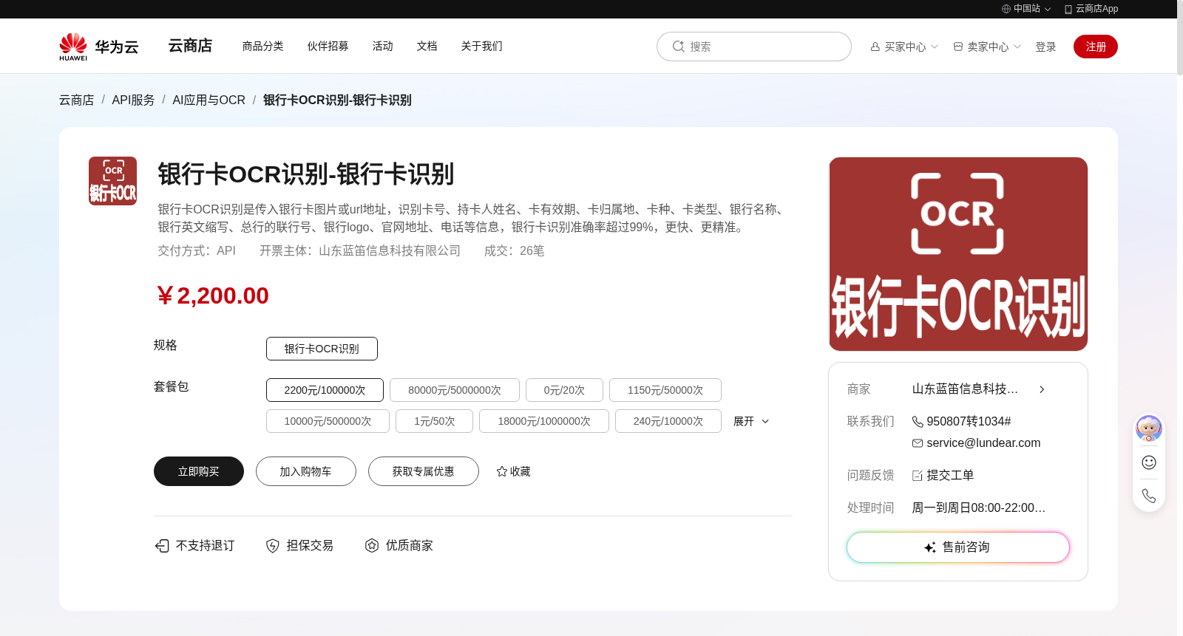
Task: Click the globe icon for 中国站
Action: coord(1006,9)
